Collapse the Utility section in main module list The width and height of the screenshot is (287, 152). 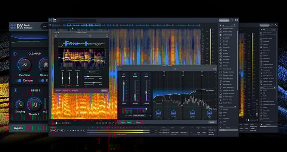pos(235,106)
